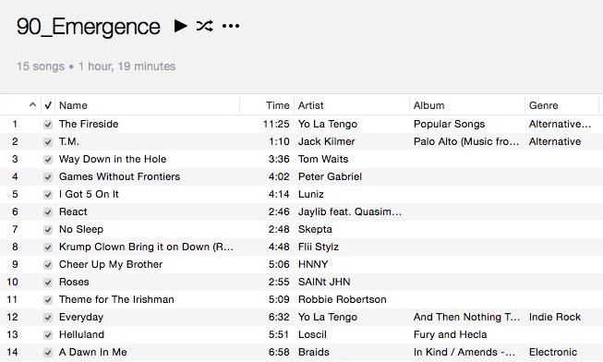Image resolution: width=603 pixels, height=362 pixels.
Task: Click artist Tom Waits
Action: tap(323, 159)
